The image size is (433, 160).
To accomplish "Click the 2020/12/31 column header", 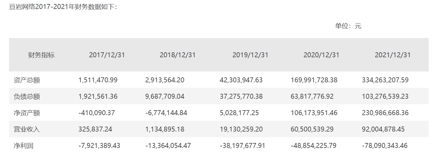I will [x=321, y=55].
